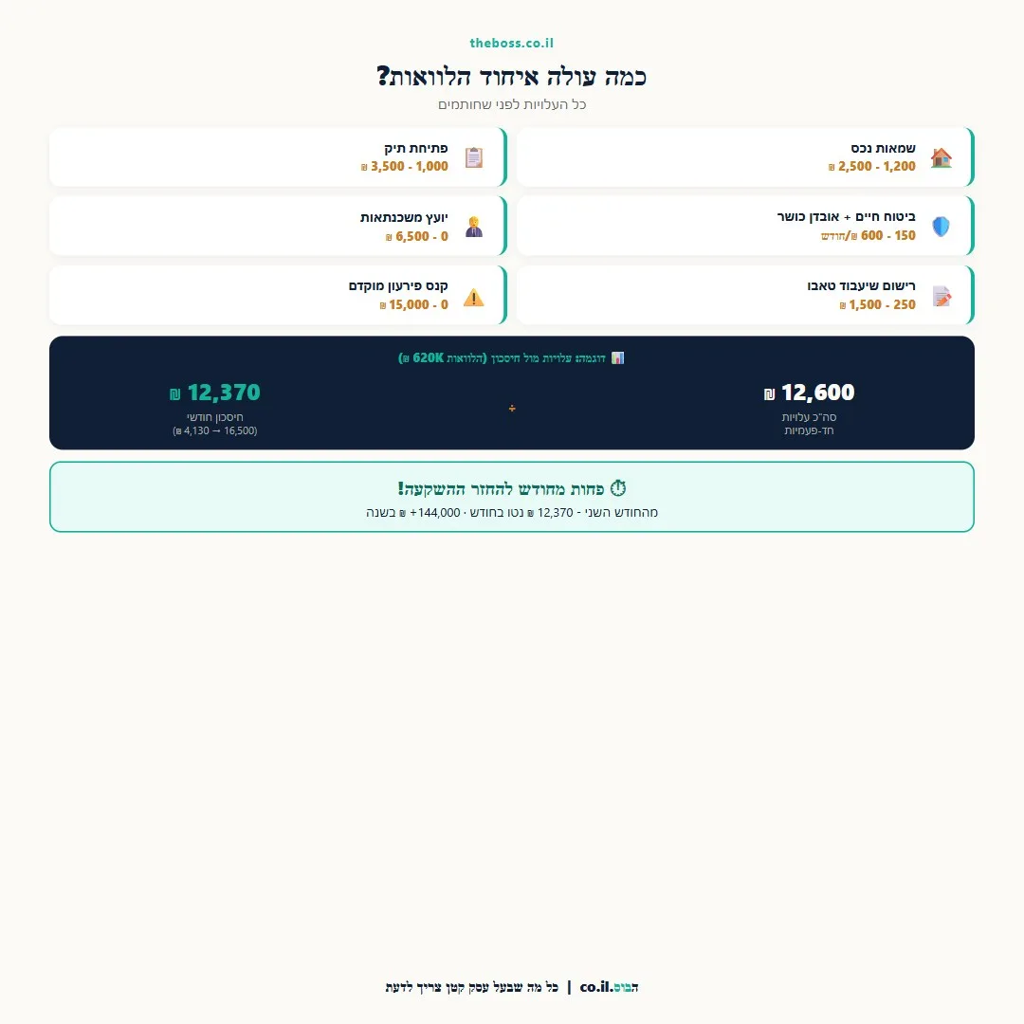
Task: Click the 12,600 total one-time costs figure
Action: [809, 393]
